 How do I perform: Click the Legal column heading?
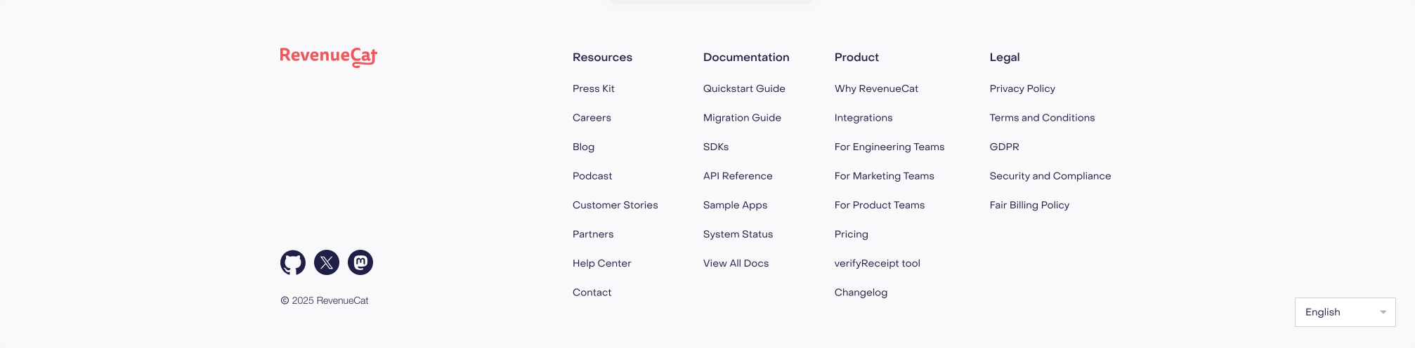[1005, 58]
